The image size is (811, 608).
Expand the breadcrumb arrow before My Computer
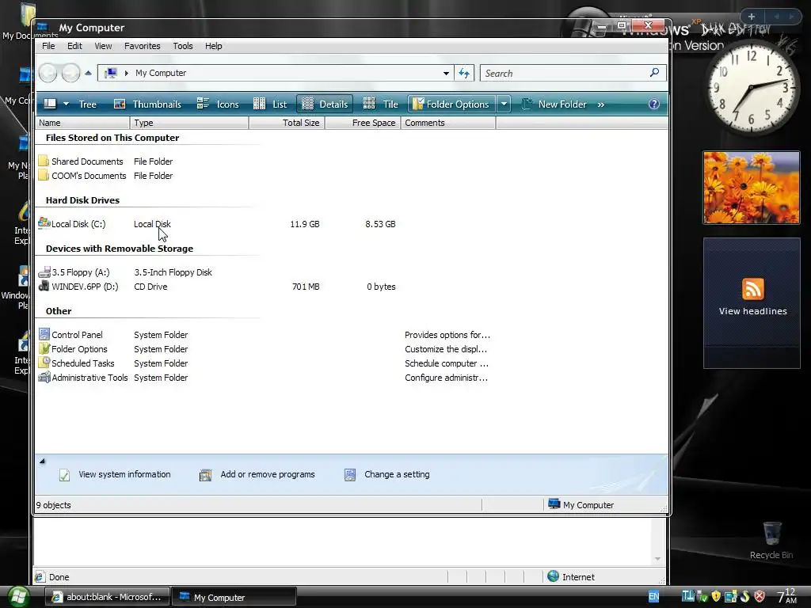click(126, 73)
